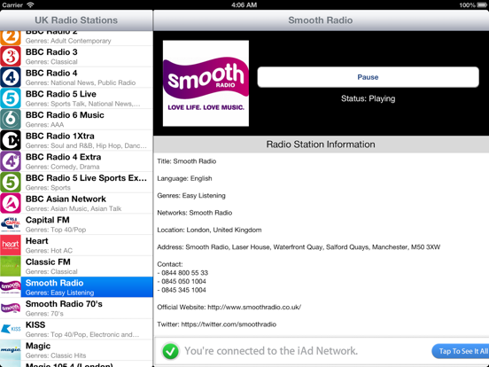The height and width of the screenshot is (367, 489).
Task: Click the Smooth Radio navigation bar title
Action: [321, 20]
